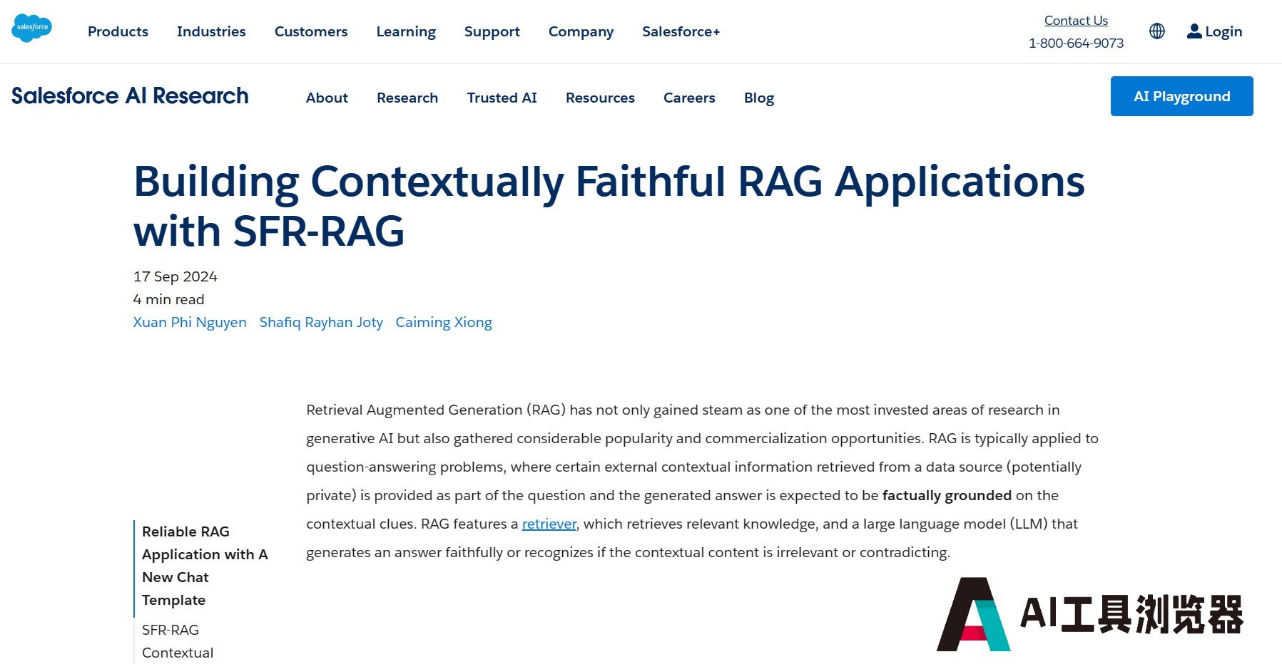Click the Login user icon
This screenshot has width=1282, height=664.
(x=1194, y=31)
